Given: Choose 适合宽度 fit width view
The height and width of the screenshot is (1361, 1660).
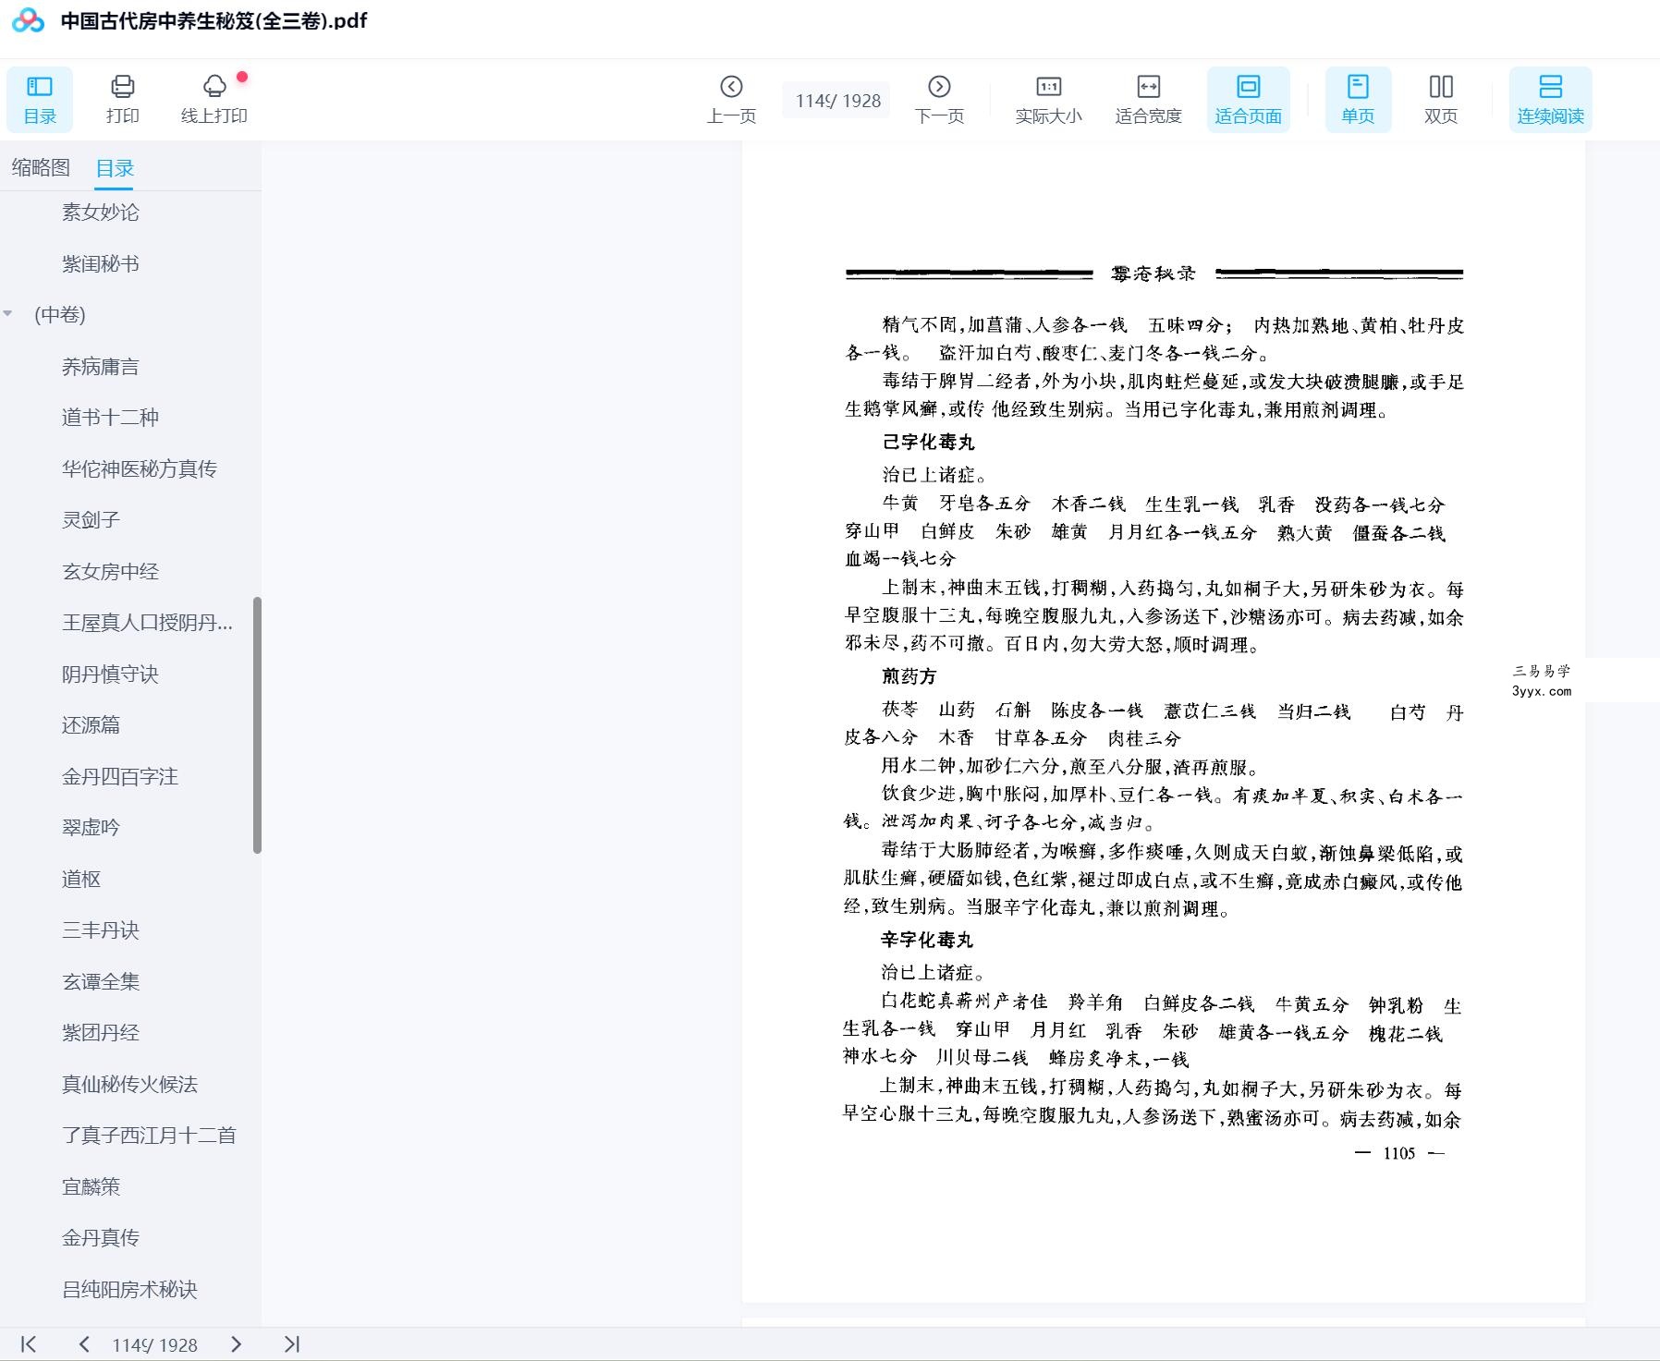Looking at the screenshot, I should coord(1148,100).
